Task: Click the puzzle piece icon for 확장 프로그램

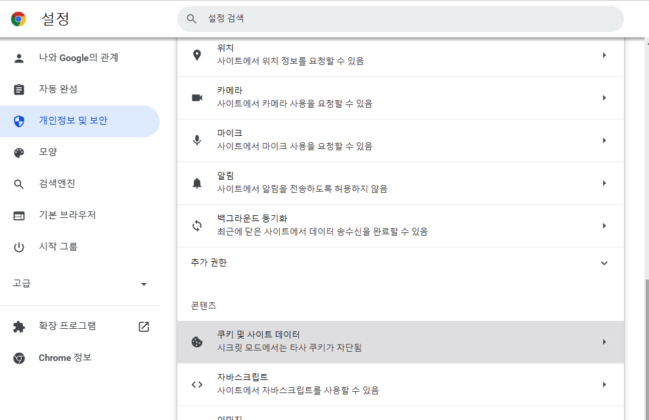Action: pos(19,326)
